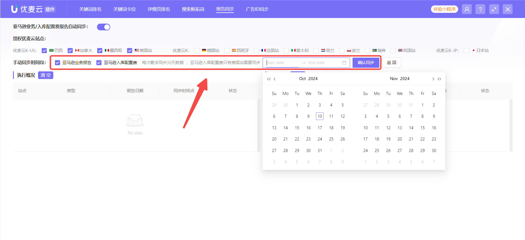Click the 同步时间点 column header
525x240 pixels.
(x=184, y=91)
